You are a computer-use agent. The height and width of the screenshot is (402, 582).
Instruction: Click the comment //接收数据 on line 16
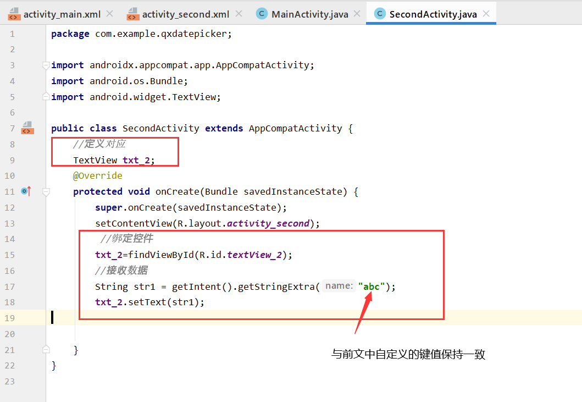point(121,270)
